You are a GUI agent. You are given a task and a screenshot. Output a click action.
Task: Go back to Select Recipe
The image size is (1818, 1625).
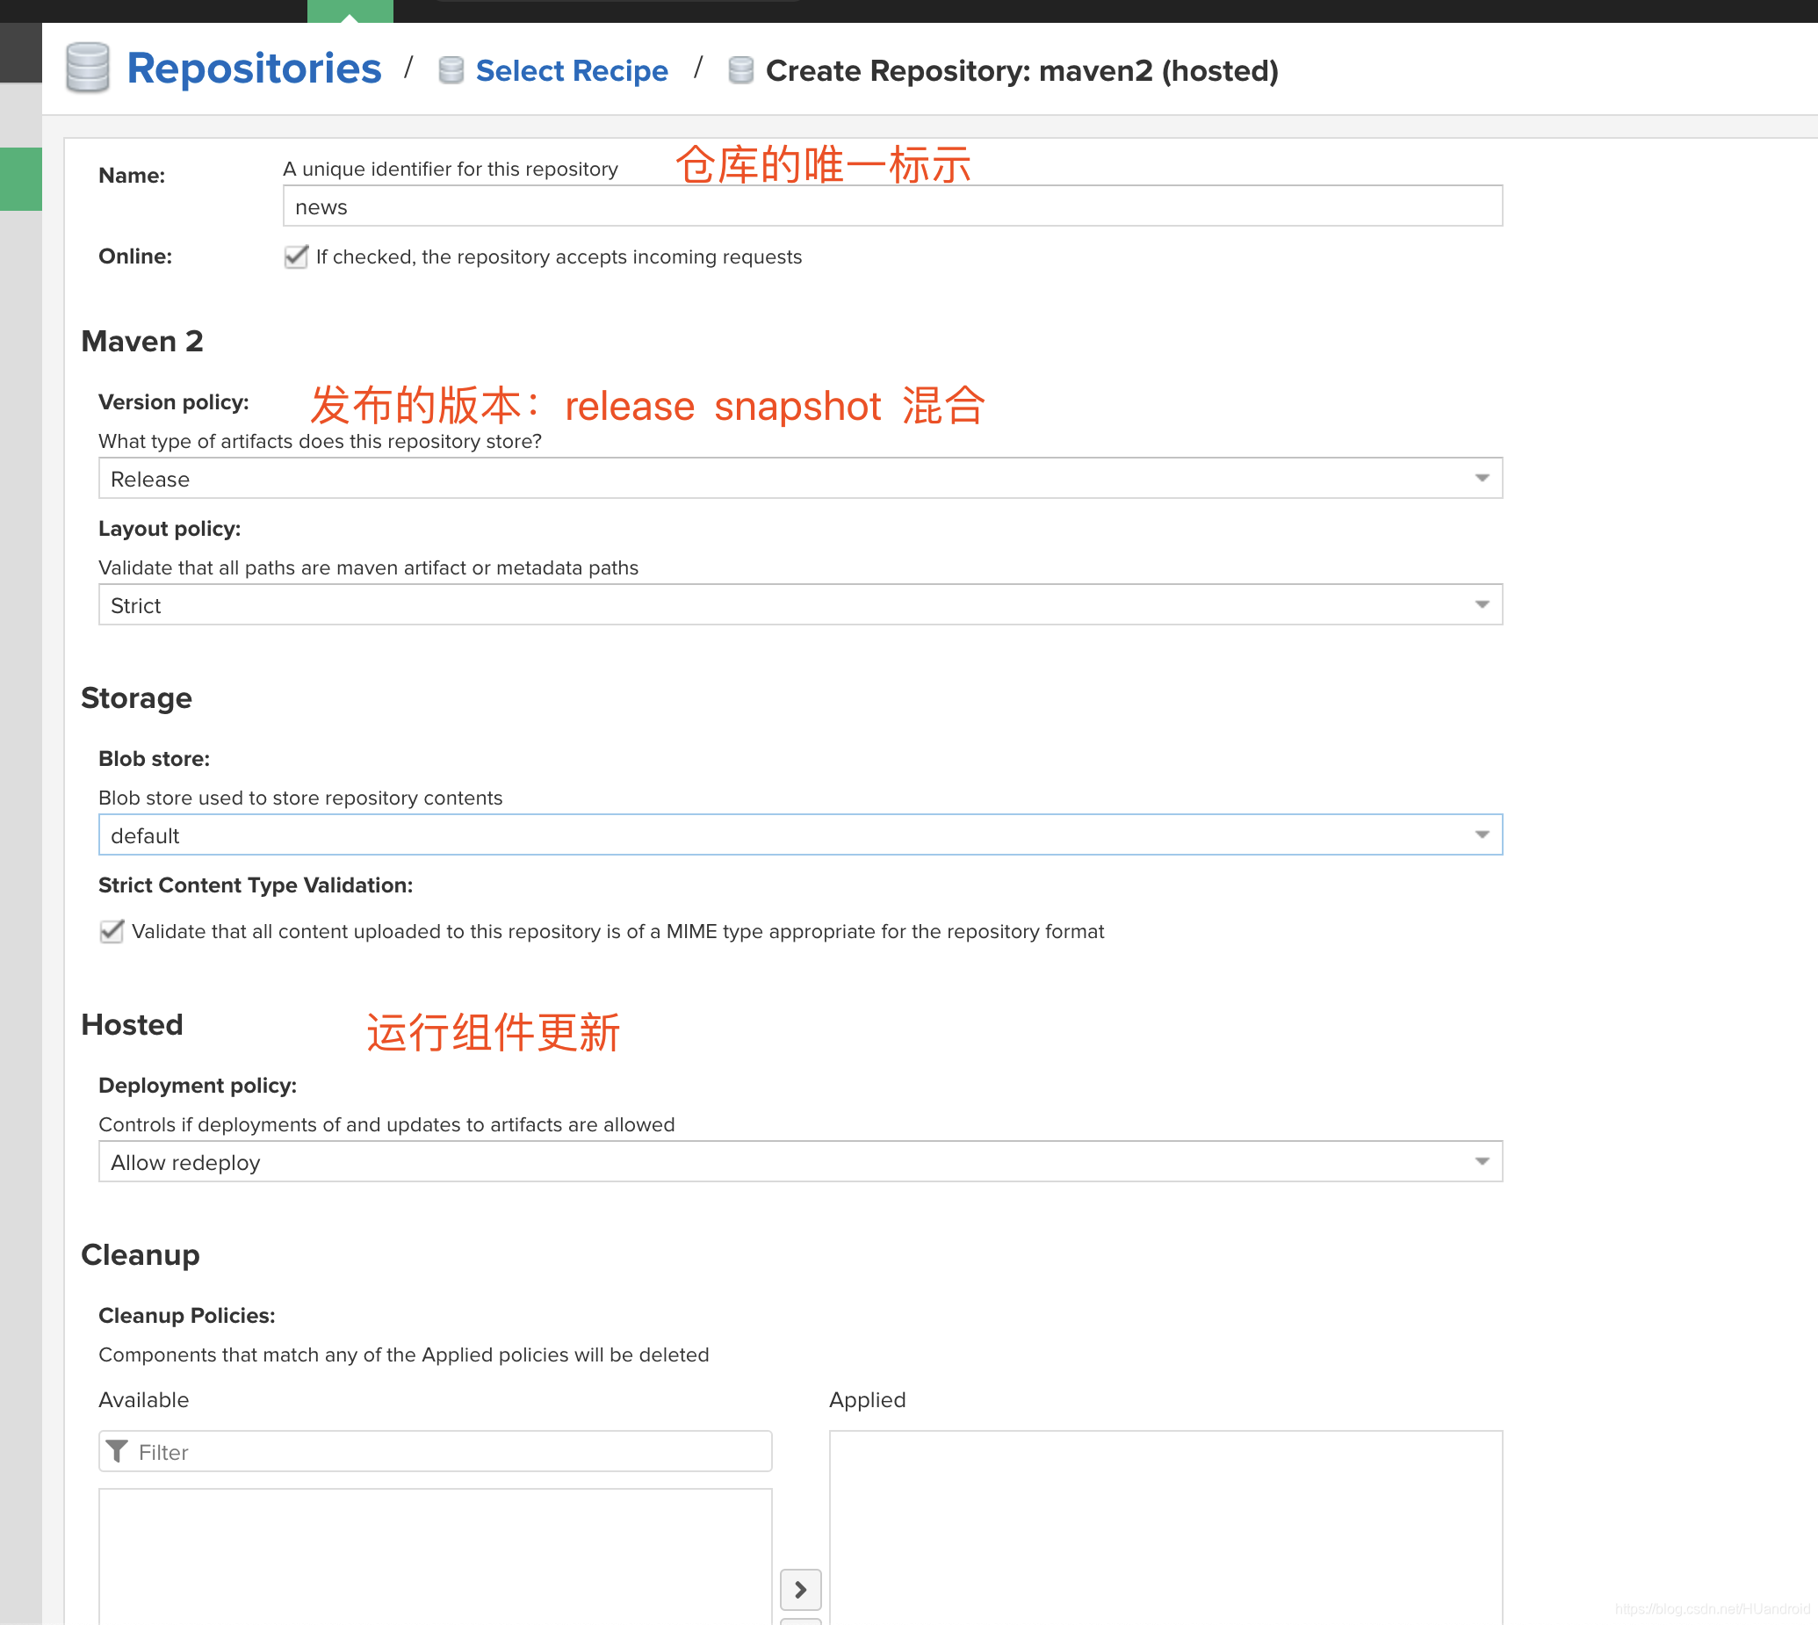tap(572, 70)
